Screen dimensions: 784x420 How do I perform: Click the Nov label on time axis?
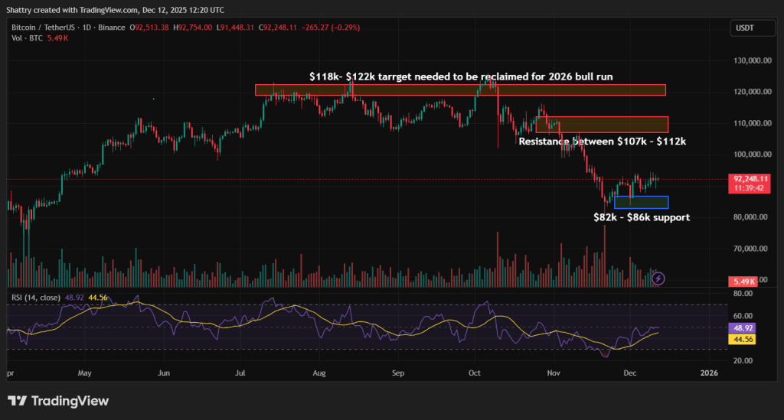pyautogui.click(x=554, y=373)
